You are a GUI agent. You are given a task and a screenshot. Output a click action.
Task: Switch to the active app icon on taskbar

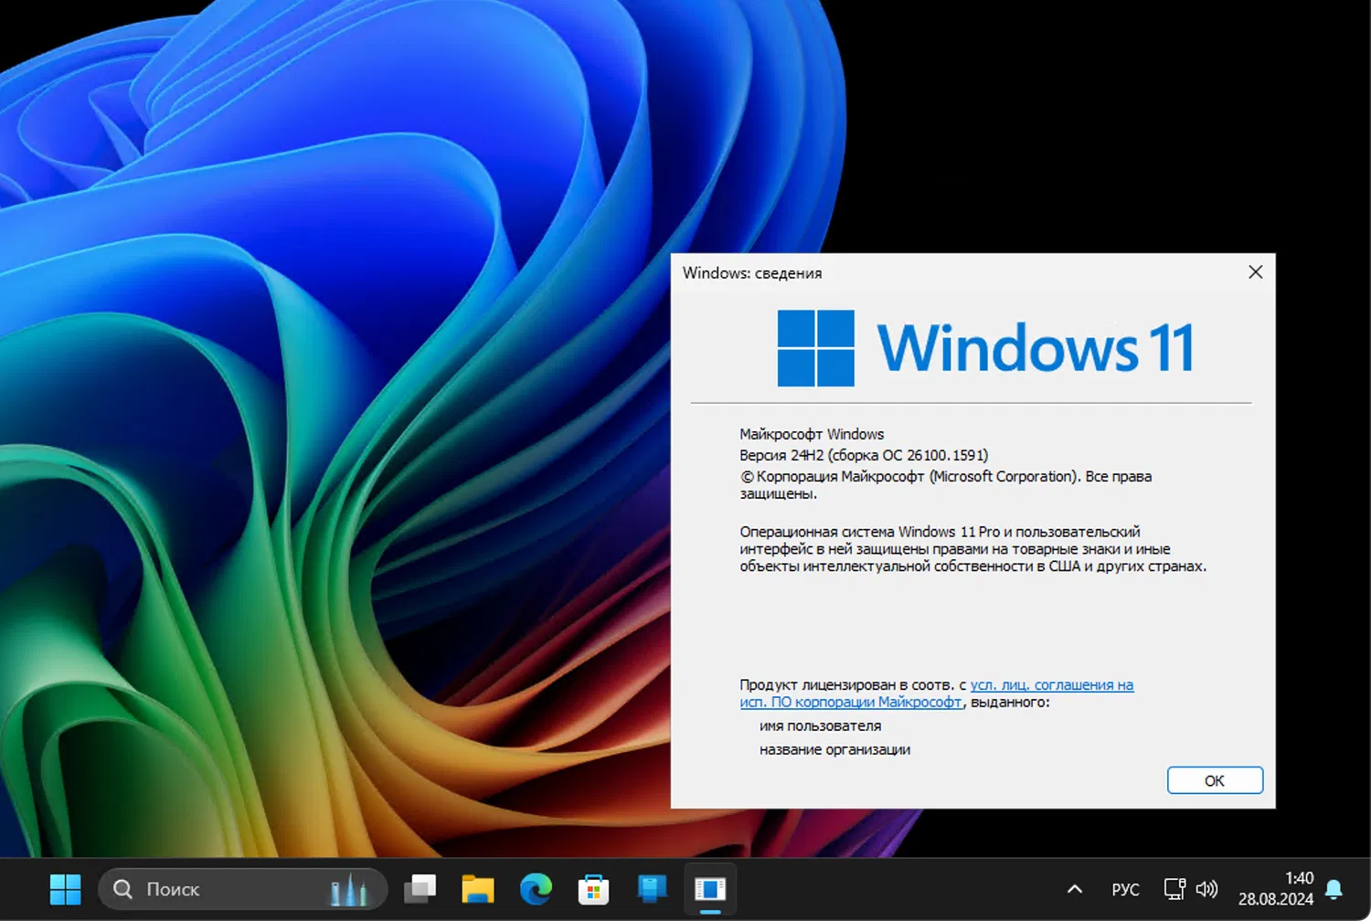(710, 889)
